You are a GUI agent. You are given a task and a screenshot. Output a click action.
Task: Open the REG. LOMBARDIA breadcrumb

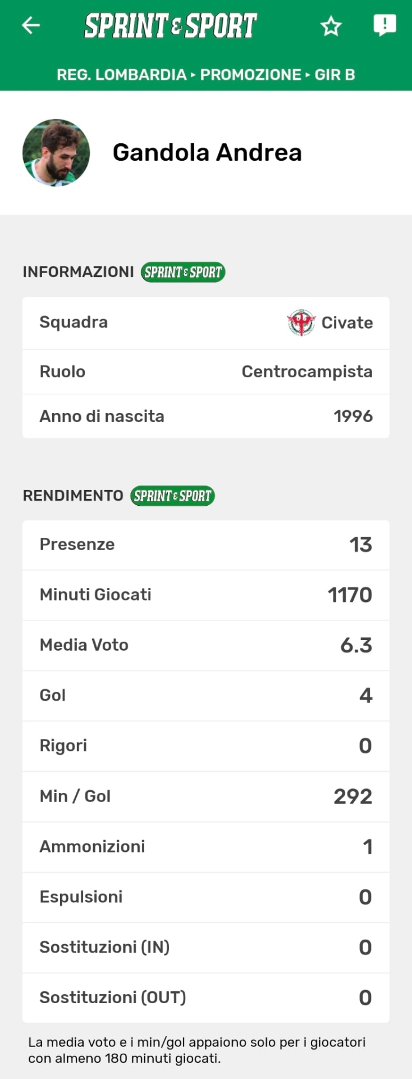pos(121,75)
